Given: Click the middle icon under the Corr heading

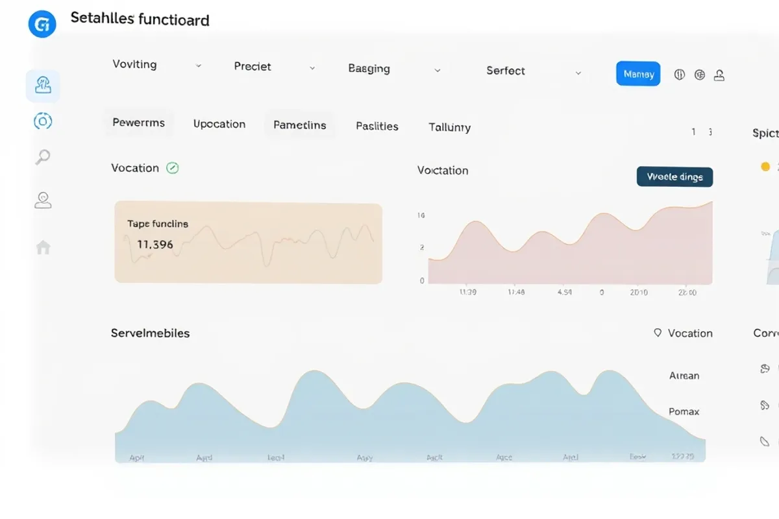Looking at the screenshot, I should [x=765, y=405].
